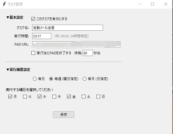Toggle 'このタスクを有効にする' checkbox
Image resolution: width=173 pixels, height=134 pixels.
[33, 19]
